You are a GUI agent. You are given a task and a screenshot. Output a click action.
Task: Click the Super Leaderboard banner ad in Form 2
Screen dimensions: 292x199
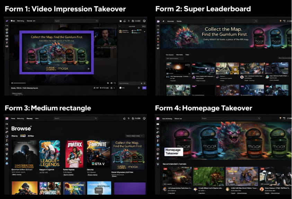click(226, 36)
